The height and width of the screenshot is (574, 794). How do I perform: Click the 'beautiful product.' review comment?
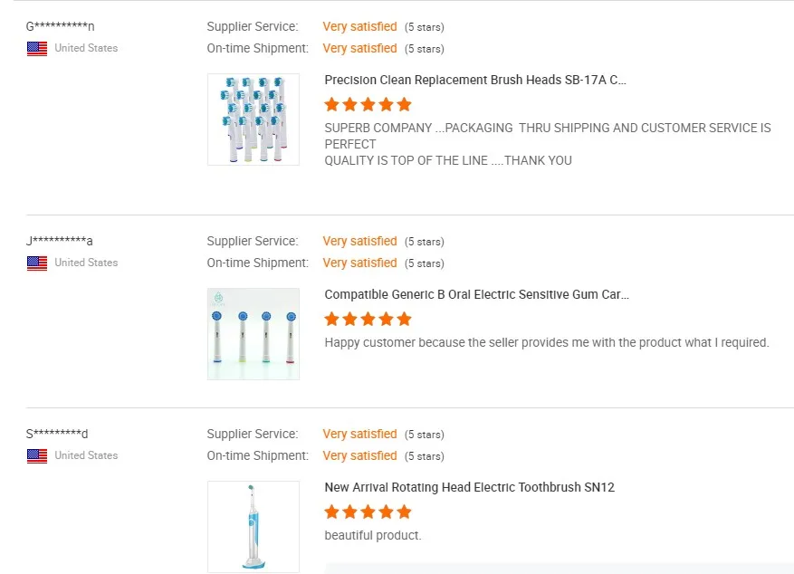coord(373,535)
